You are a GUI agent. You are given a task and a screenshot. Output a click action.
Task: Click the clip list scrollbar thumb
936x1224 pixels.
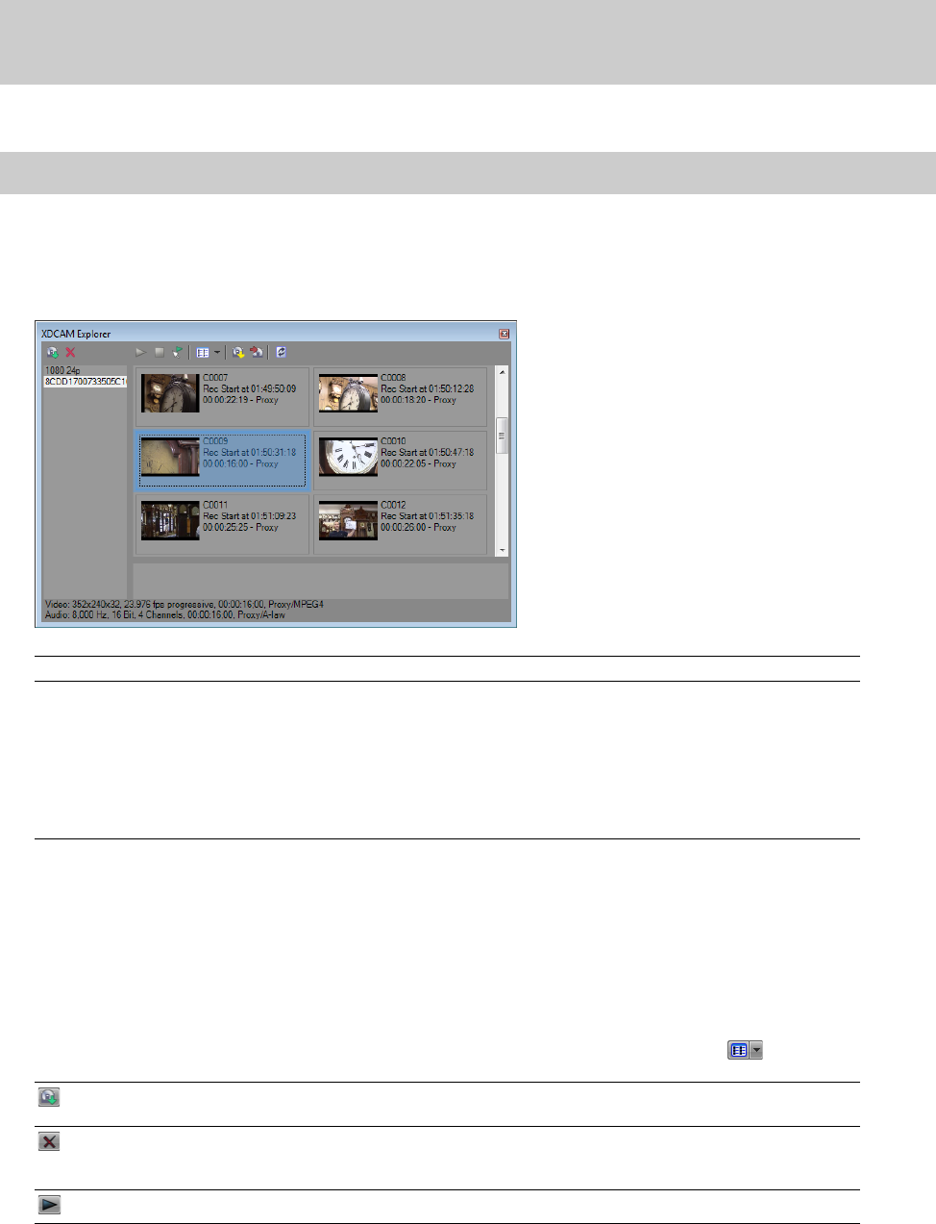click(x=502, y=436)
